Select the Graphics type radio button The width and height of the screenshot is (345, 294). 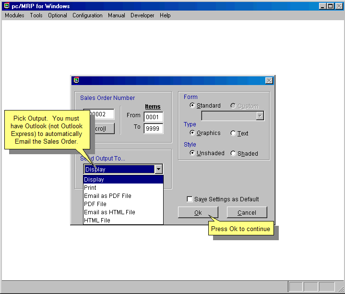pyautogui.click(x=193, y=133)
